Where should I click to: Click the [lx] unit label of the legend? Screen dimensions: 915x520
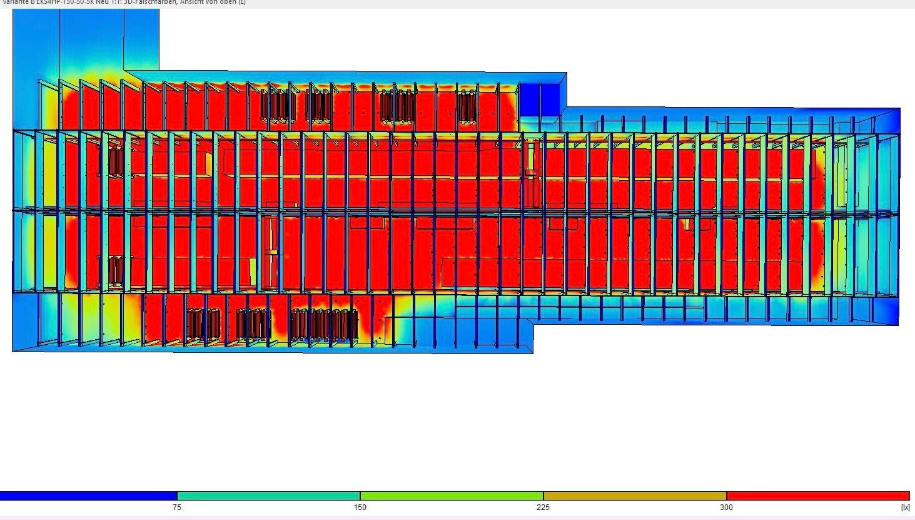coord(905,507)
